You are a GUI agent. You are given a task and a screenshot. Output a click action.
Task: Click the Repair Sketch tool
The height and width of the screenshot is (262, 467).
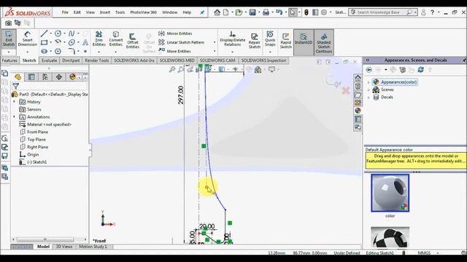255,41
